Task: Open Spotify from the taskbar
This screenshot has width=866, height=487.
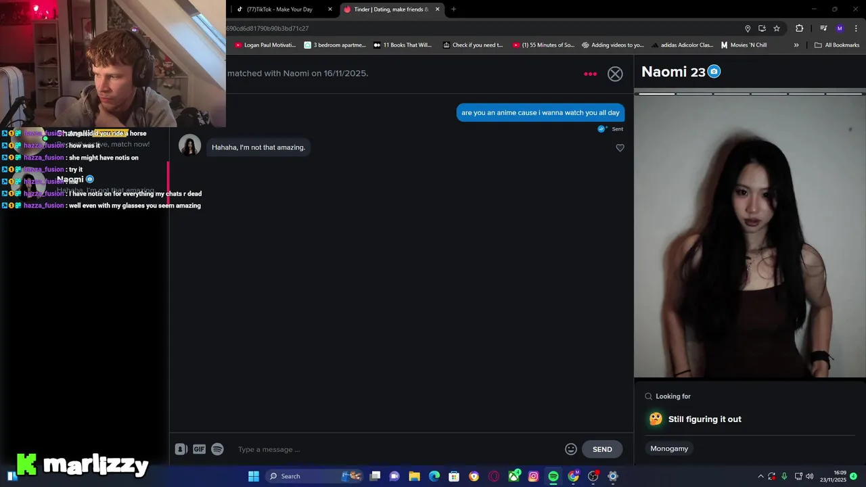Action: [x=553, y=476]
